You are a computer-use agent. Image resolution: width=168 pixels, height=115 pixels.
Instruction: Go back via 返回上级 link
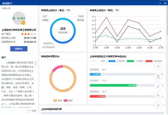[x=6, y=8]
